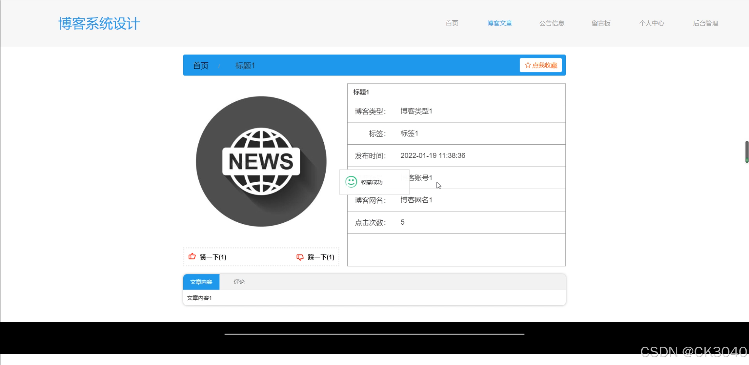
Task: Click the click count value 5
Action: (x=403, y=222)
